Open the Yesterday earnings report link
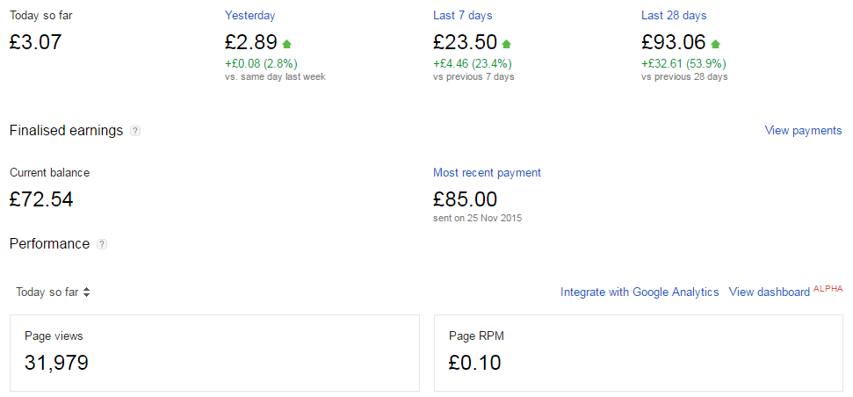The height and width of the screenshot is (397, 853). pyautogui.click(x=249, y=15)
